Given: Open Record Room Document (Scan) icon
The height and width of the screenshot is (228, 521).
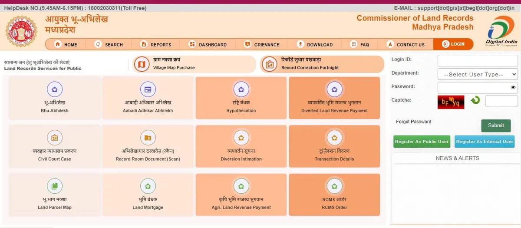Looking at the screenshot, I should pos(148,138).
